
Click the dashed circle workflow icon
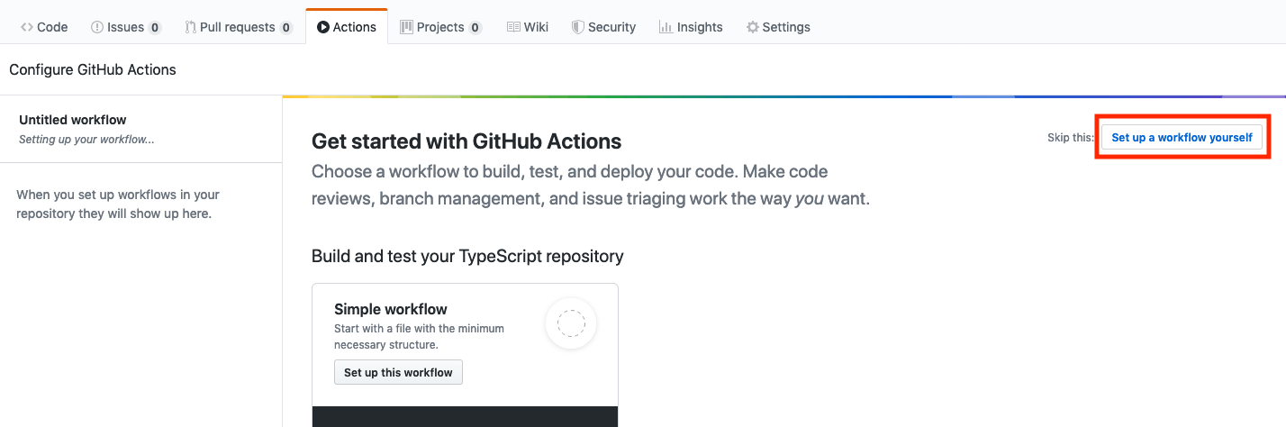click(571, 323)
